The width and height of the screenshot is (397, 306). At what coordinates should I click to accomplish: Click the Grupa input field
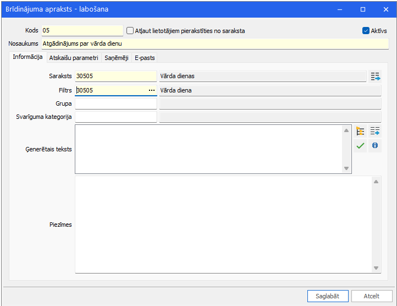[116, 103]
